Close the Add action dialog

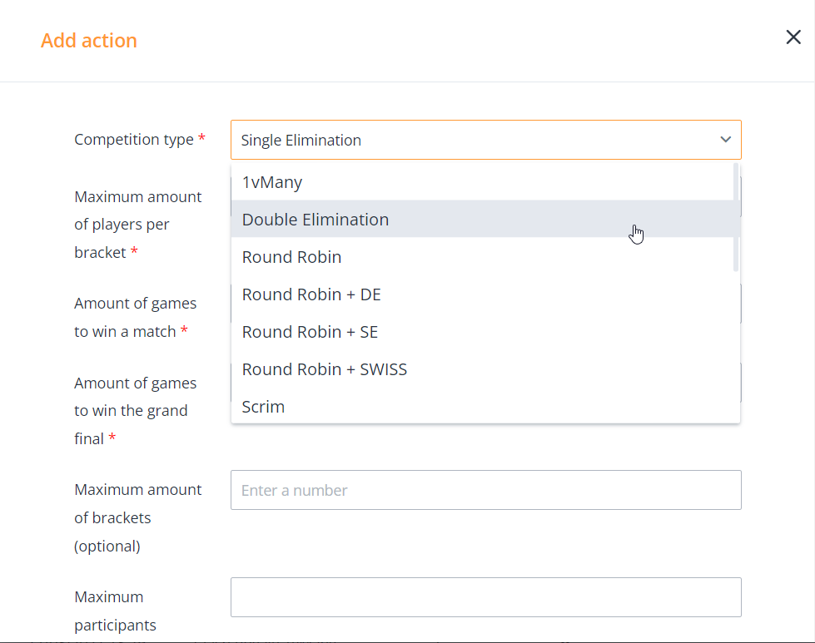tap(793, 37)
